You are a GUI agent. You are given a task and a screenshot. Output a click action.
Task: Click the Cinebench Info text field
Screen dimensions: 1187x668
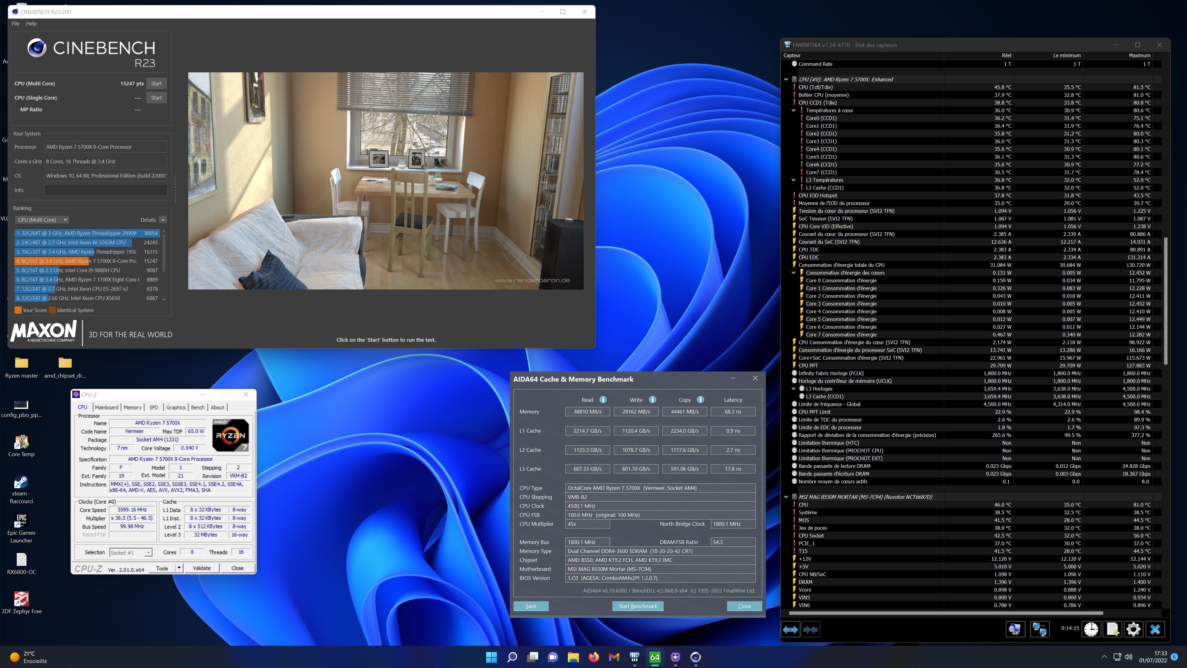point(105,190)
